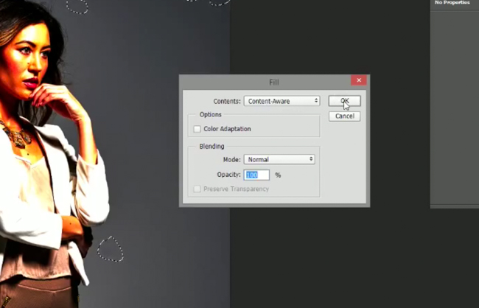Open the blending Mode dropdown
Image resolution: width=479 pixels, height=308 pixels.
click(279, 159)
